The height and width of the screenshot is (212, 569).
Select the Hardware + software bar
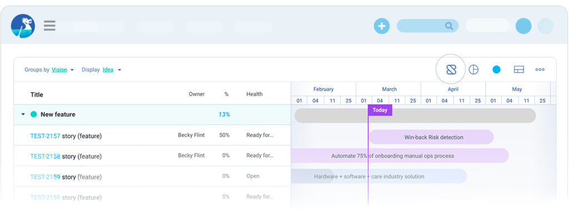(x=379, y=176)
